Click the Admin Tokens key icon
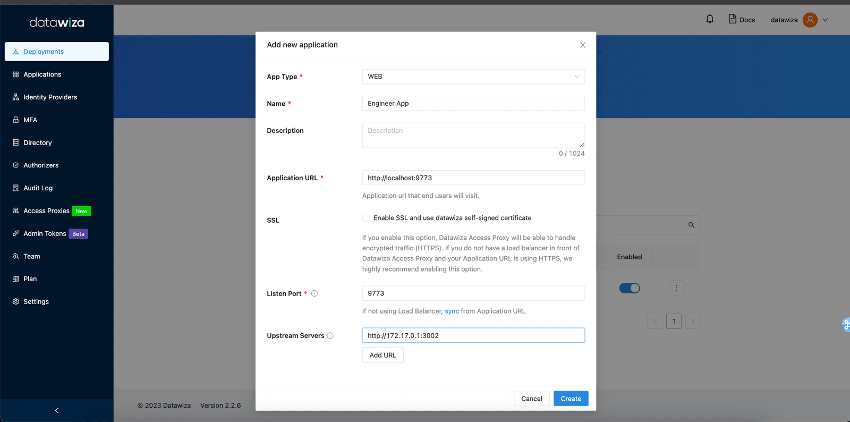Viewport: 850px width, 422px height. tap(16, 233)
